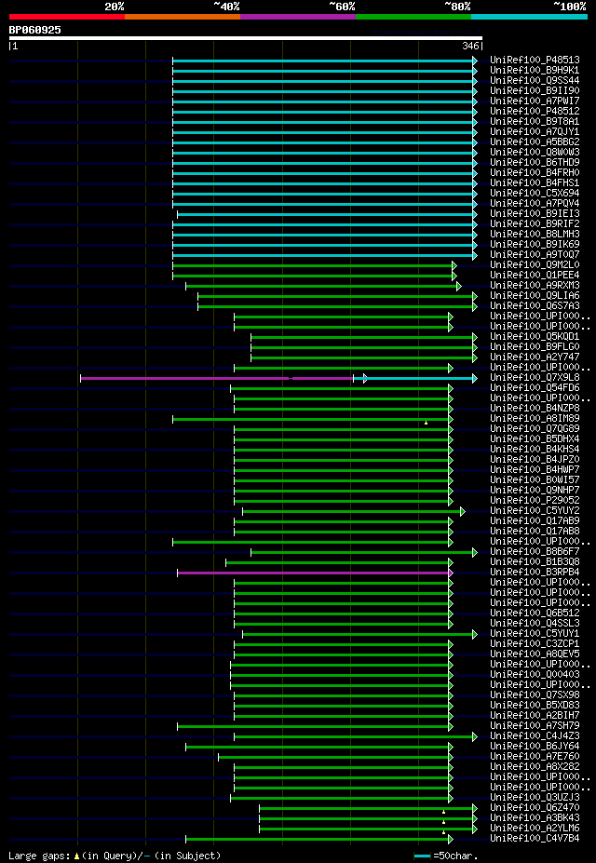Select the UniRef100_C5YUY1 label
Screen dimensions: 596x863
tap(535, 634)
